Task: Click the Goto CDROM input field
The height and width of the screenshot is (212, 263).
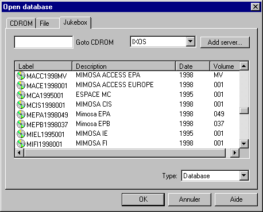Action: pyautogui.click(x=44, y=42)
